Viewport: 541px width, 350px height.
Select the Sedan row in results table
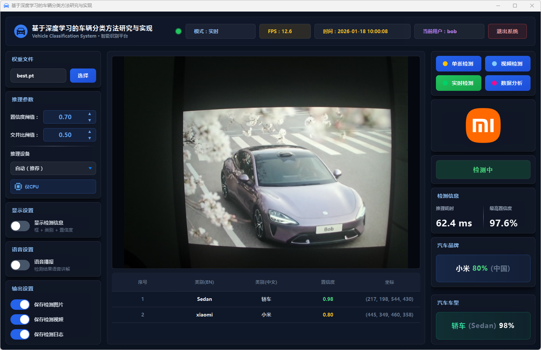pyautogui.click(x=266, y=299)
